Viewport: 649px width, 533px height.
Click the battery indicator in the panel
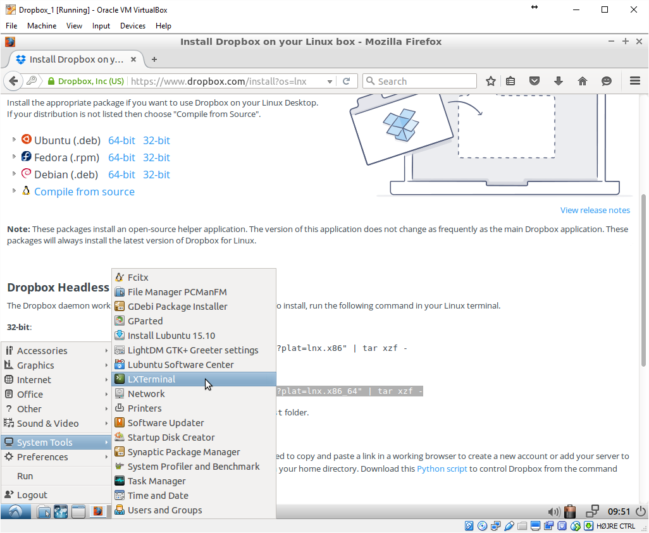click(570, 512)
